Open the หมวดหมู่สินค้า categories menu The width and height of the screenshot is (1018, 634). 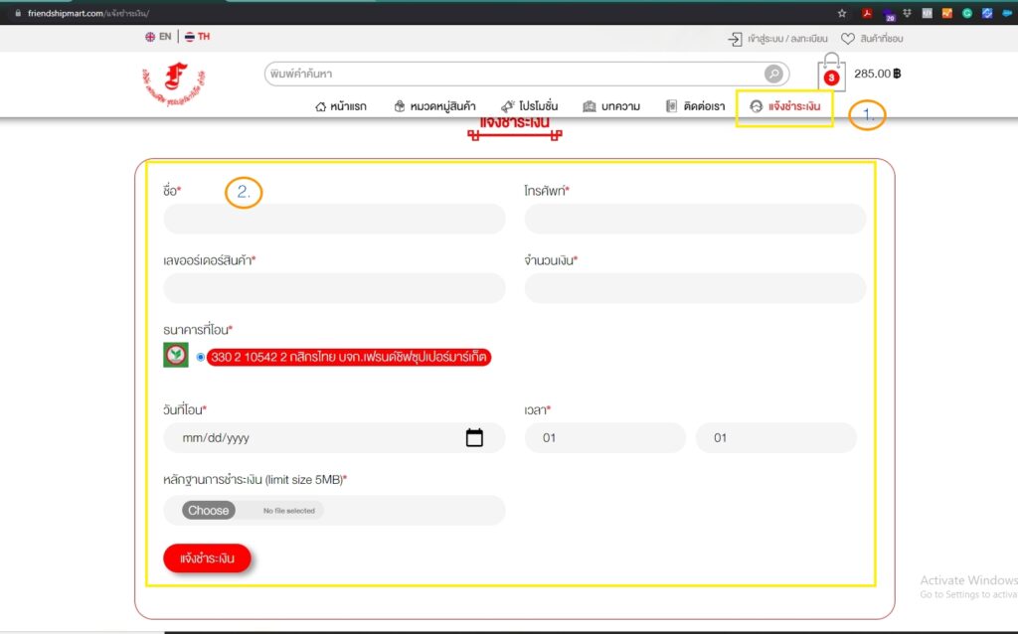pyautogui.click(x=434, y=106)
